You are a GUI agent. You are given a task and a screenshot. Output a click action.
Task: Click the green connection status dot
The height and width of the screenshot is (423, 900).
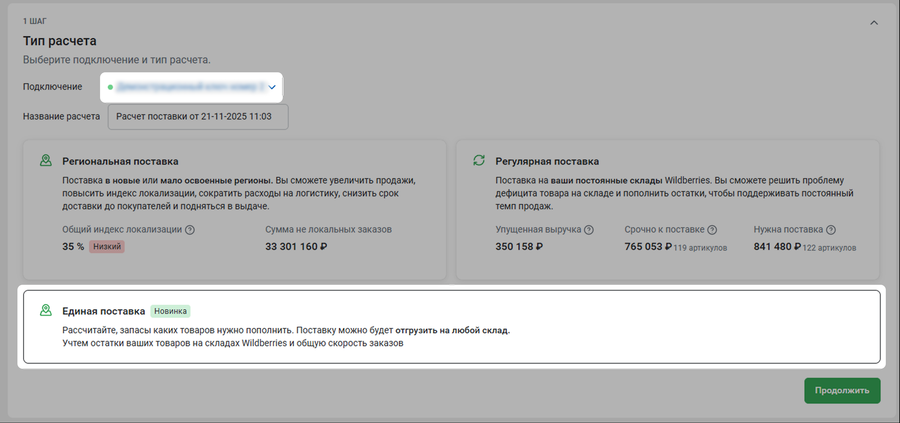110,87
